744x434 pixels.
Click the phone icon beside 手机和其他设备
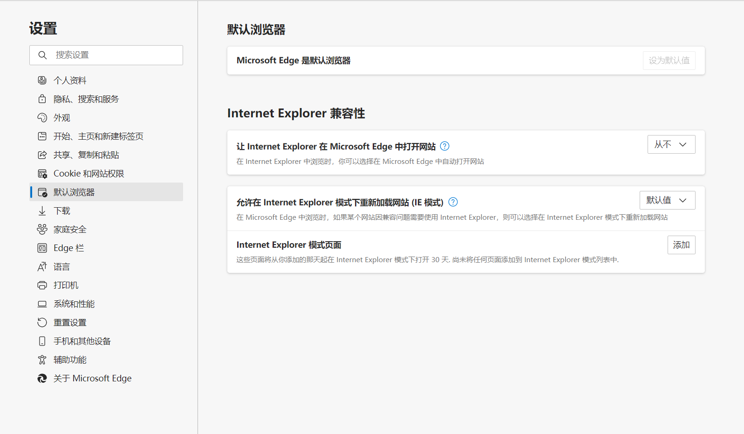(x=42, y=341)
